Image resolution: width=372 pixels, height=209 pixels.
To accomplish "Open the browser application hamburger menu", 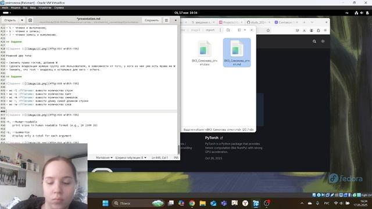I will tap(325, 30).
